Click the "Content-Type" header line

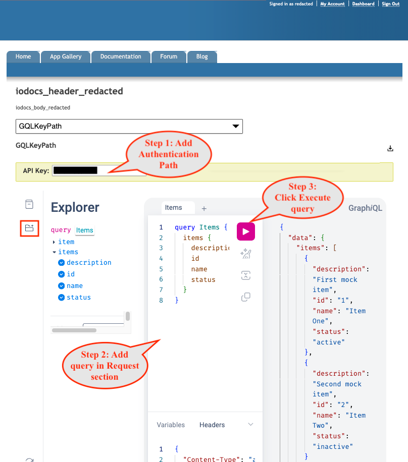click(218, 459)
